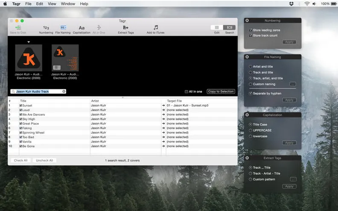Select the Custom pattern radio option
This screenshot has height=211, width=338.
click(250, 179)
